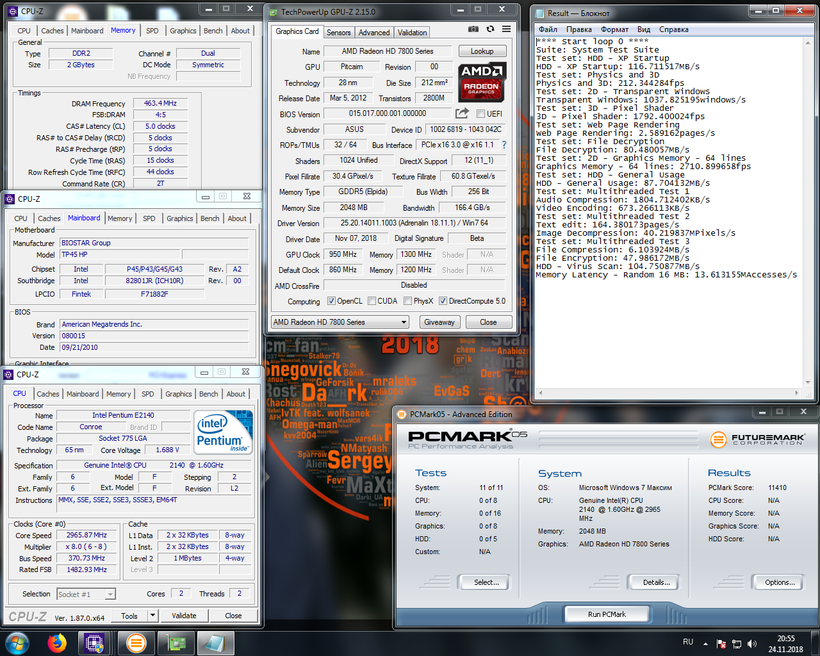Screen dimensions: 820x656
Task: Expand the CPU-Z Tools dropdown arrow
Action: click(152, 616)
